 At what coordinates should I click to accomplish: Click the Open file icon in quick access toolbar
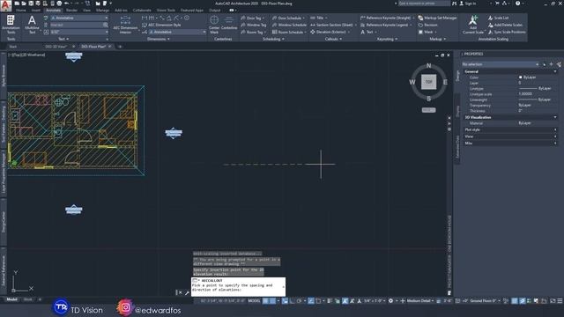click(24, 4)
